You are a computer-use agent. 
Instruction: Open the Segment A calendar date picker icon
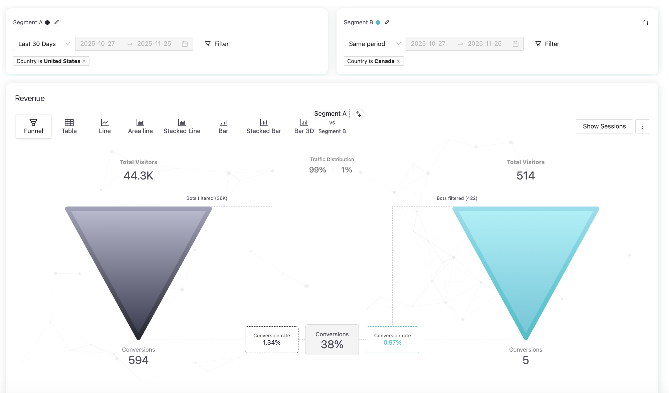click(x=185, y=44)
